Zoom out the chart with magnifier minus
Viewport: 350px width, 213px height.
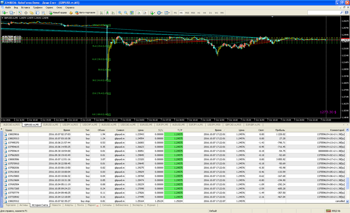126,13
